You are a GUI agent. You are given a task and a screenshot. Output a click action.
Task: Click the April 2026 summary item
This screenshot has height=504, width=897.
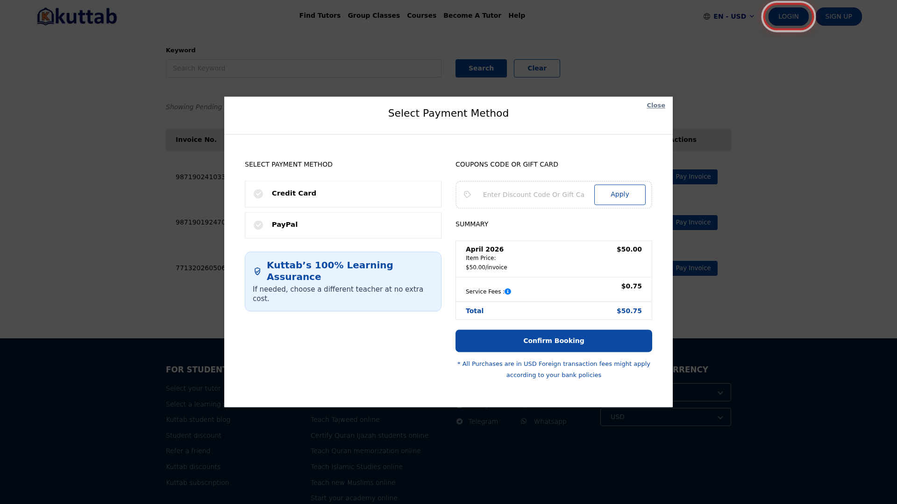(x=484, y=249)
